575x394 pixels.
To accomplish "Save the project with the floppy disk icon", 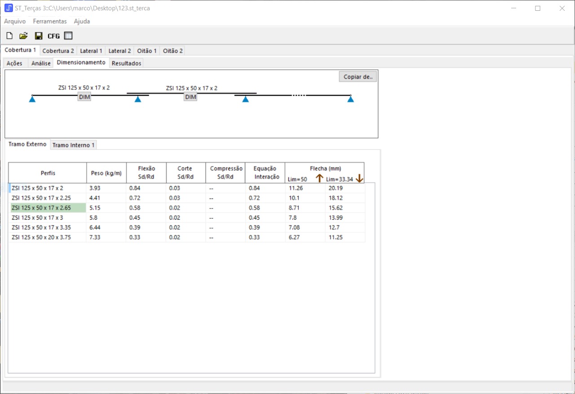I will coord(39,36).
